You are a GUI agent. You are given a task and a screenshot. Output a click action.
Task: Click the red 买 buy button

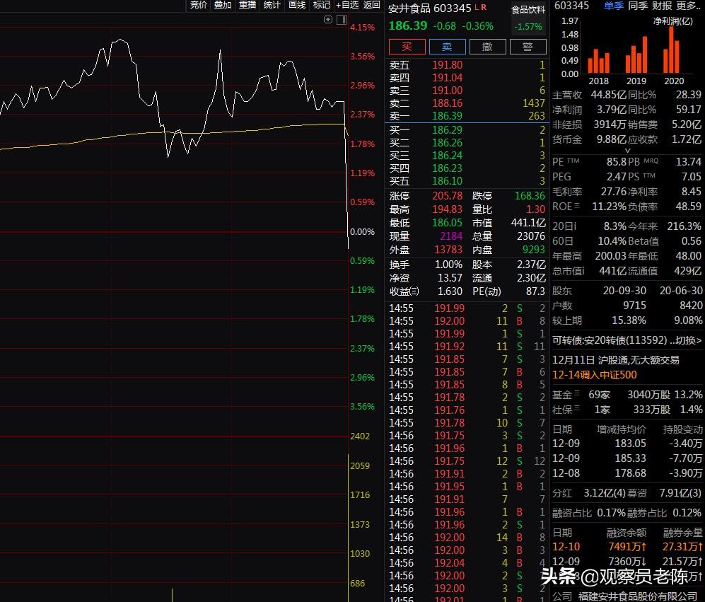tap(407, 47)
